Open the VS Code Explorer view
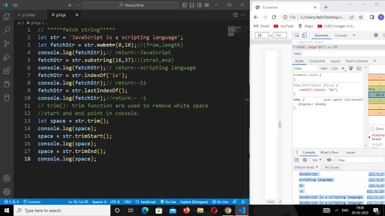Viewport: 385px width, 216px height. click(7, 16)
